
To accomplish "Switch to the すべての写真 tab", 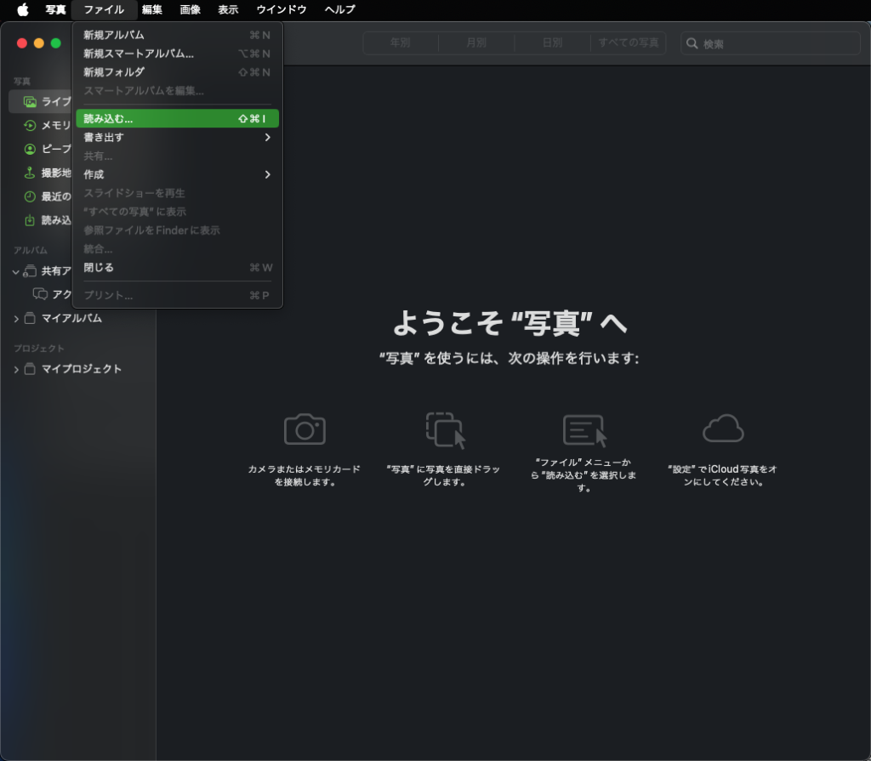I will [629, 43].
